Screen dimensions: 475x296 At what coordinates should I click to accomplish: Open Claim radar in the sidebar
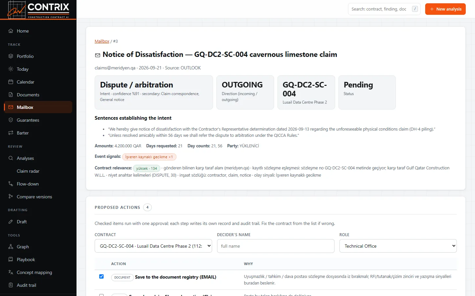28,171
